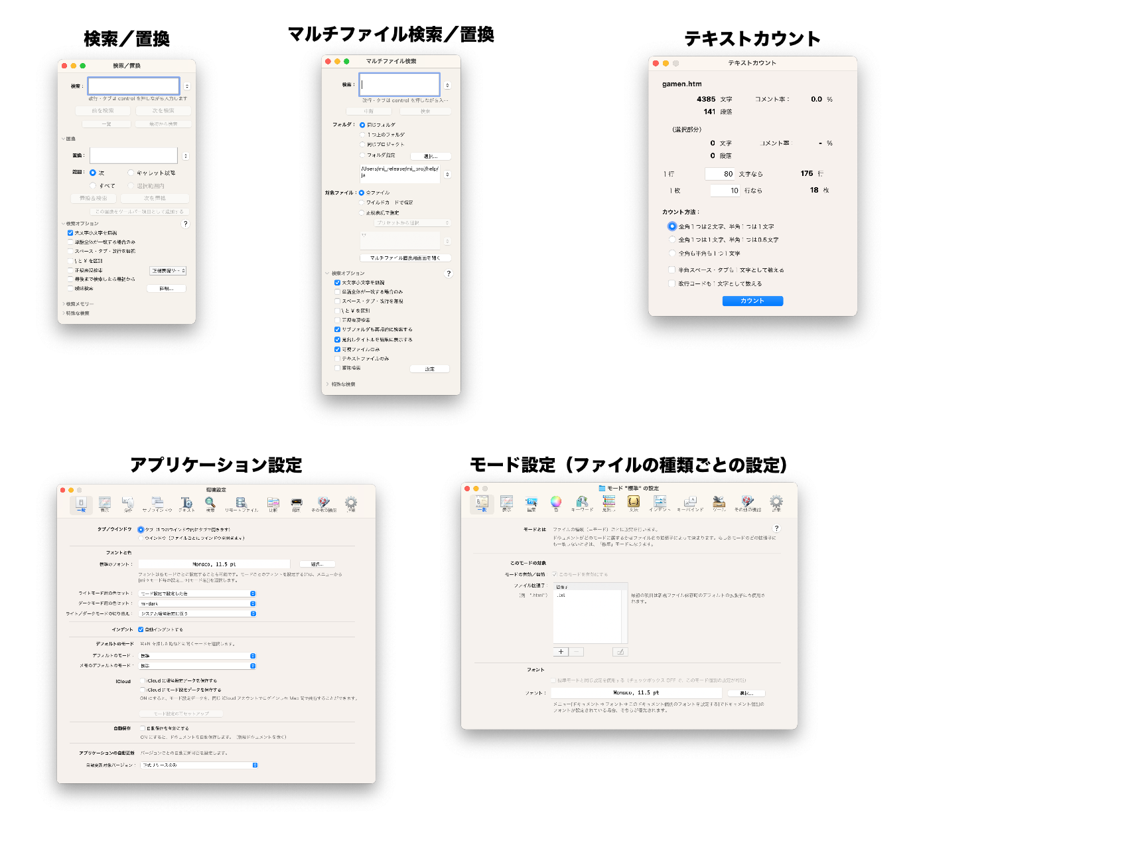1128x863 pixels.
Task: Open the ライトモード用の色セット dropdown
Action: click(x=197, y=593)
